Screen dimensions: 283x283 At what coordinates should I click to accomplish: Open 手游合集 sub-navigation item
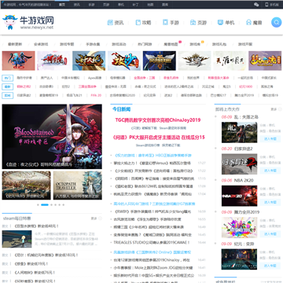click(93, 44)
